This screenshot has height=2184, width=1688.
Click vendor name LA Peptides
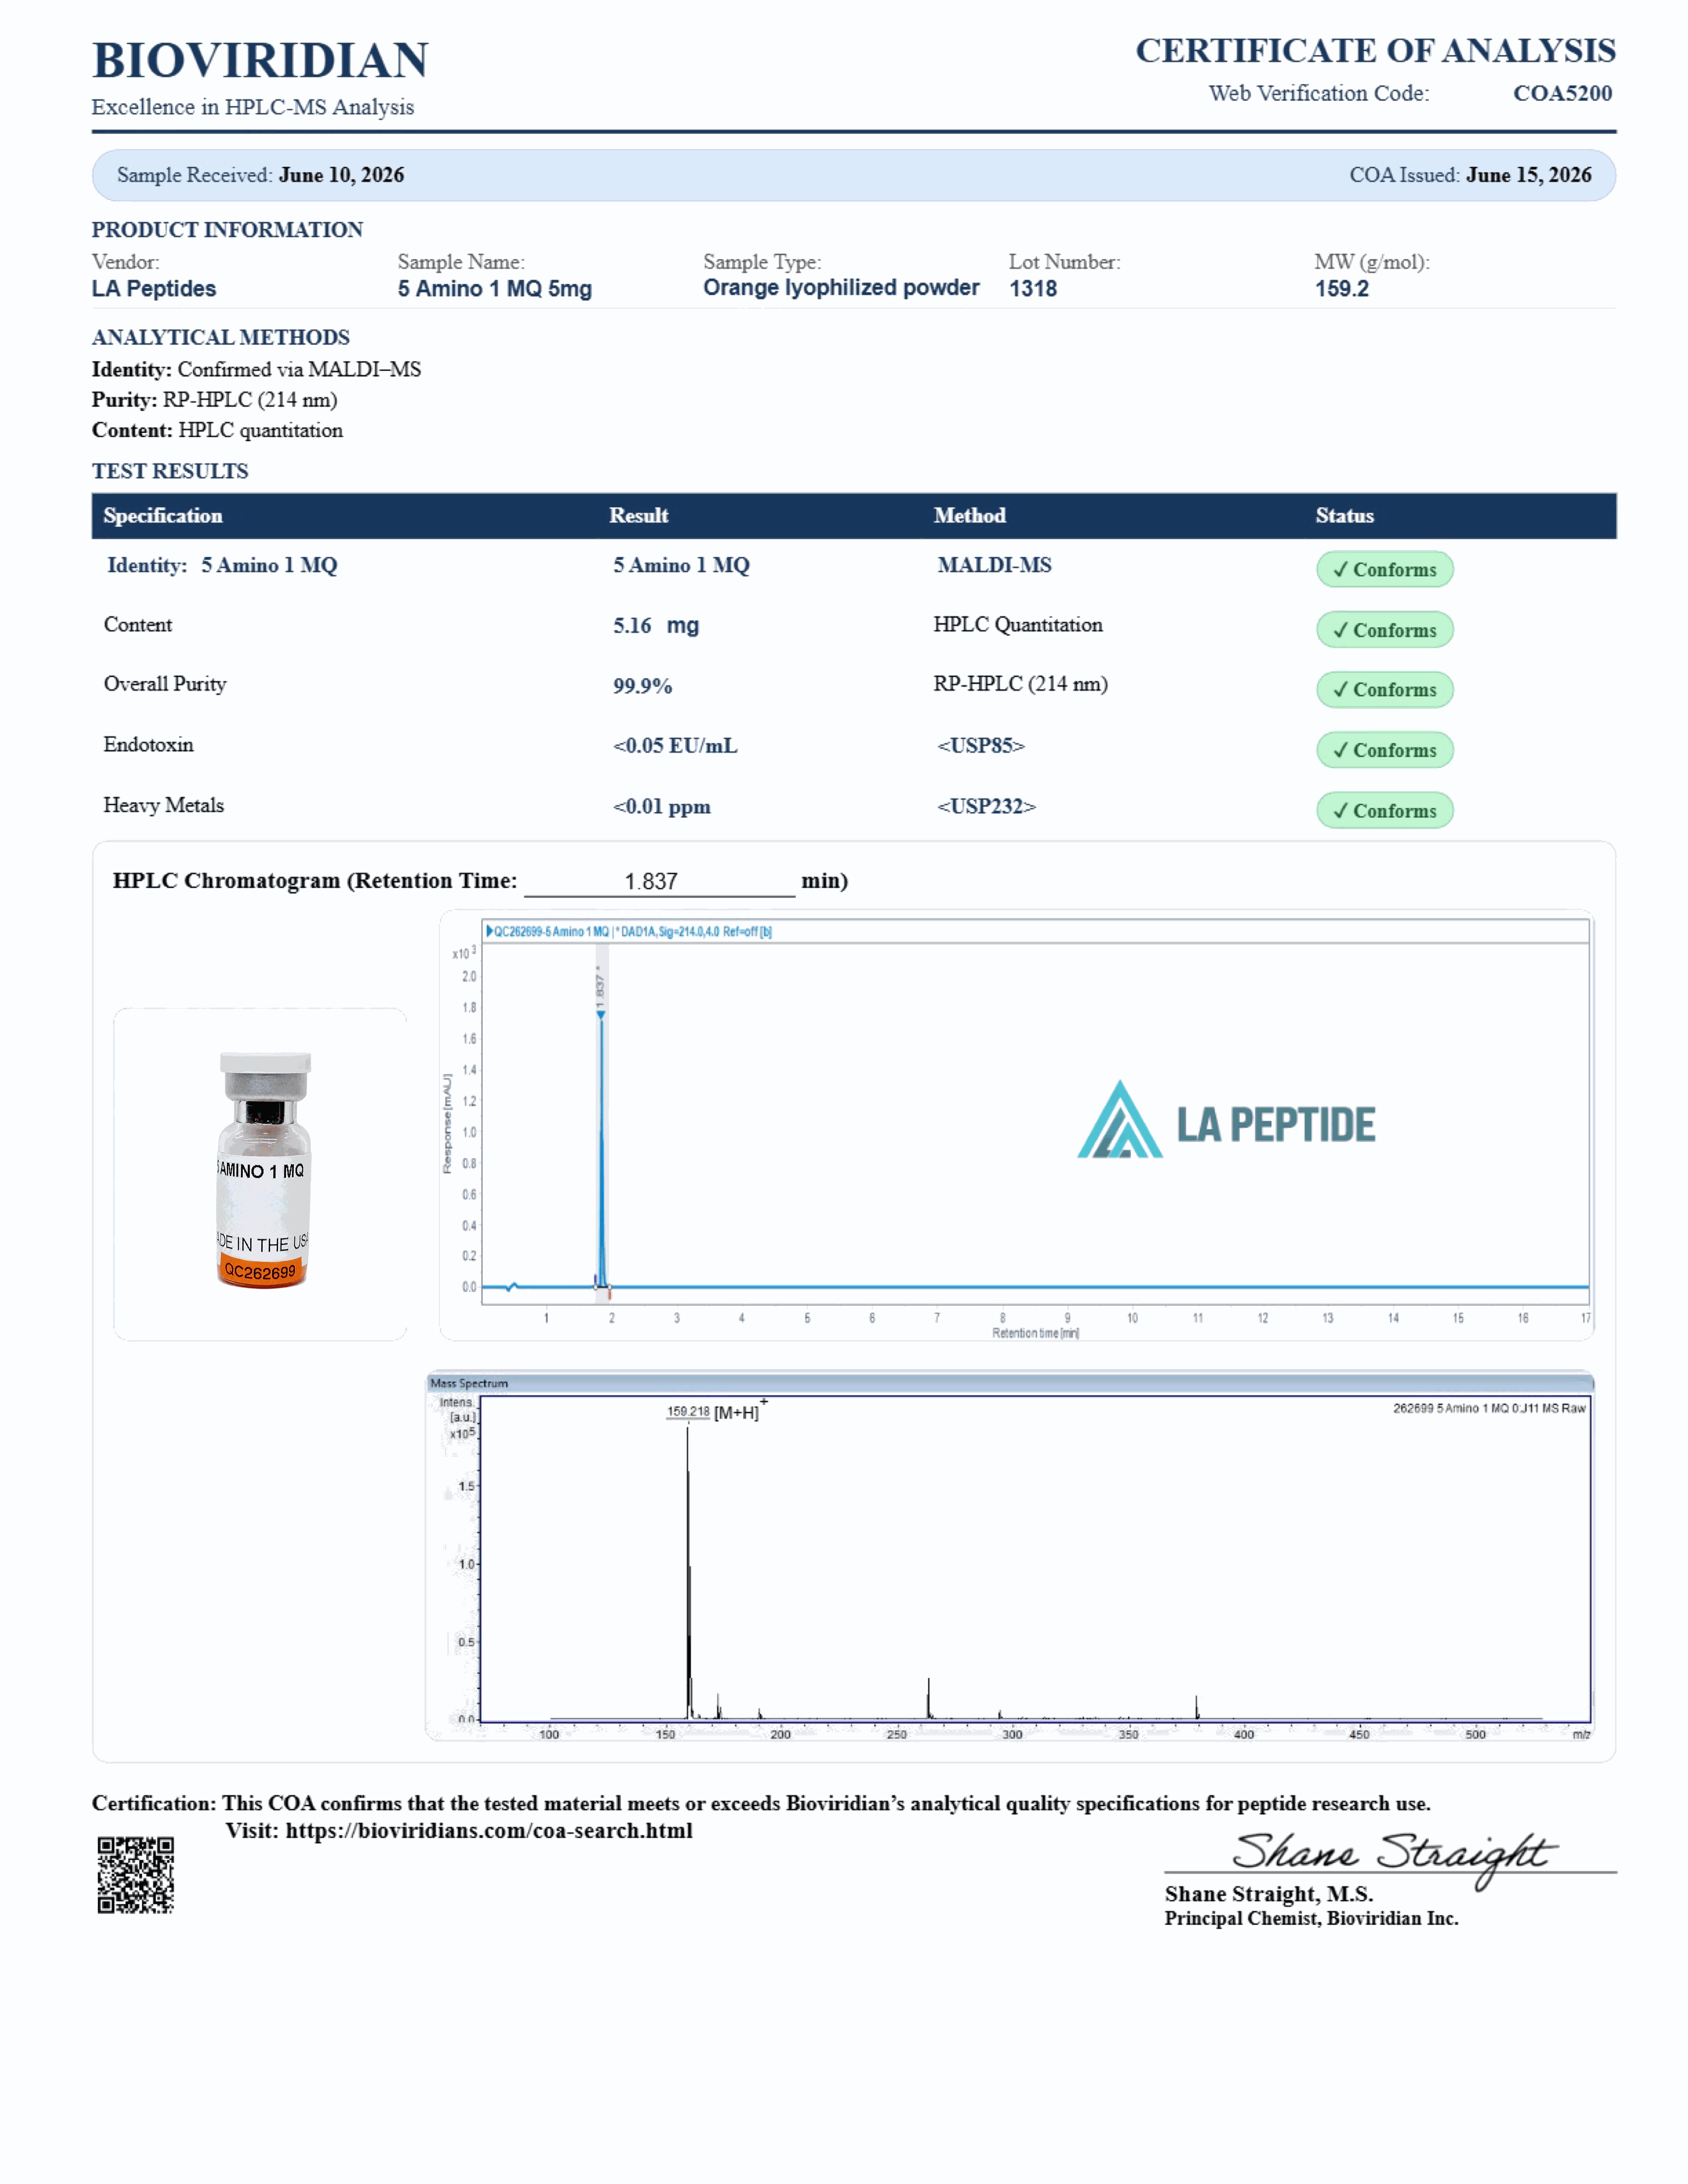pos(154,289)
